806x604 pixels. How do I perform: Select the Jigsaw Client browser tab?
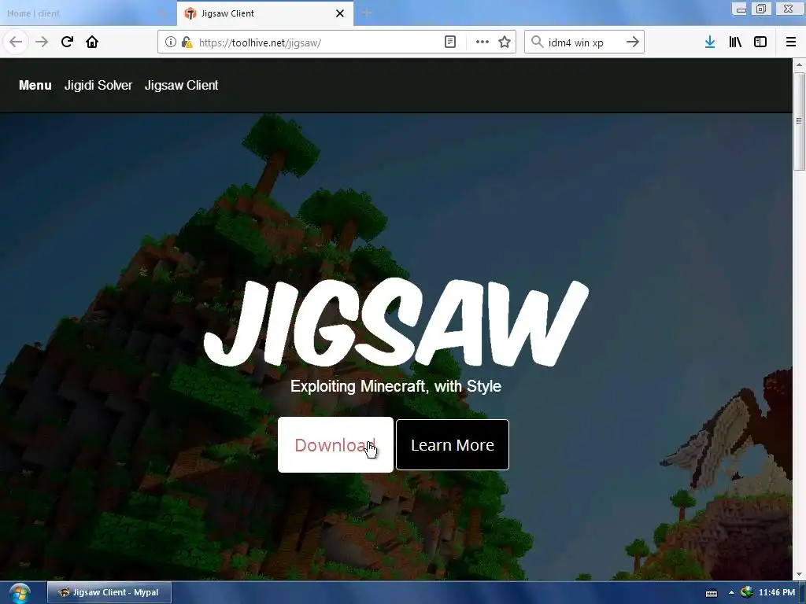tap(265, 13)
